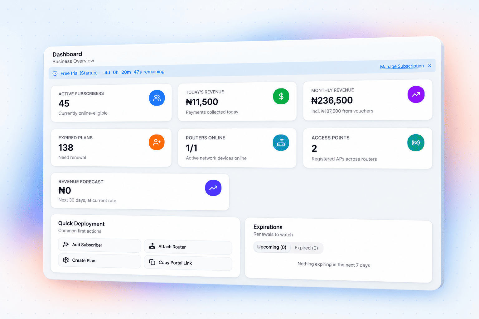
Task: Click the 'Expirations' heading
Action: (x=268, y=227)
